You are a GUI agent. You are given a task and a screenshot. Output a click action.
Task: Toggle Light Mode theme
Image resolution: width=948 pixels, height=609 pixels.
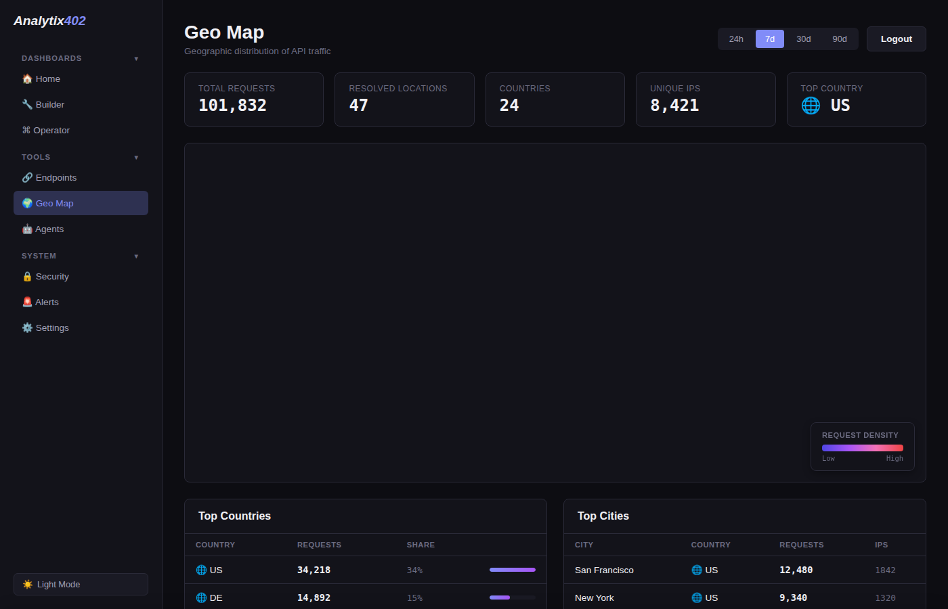(81, 584)
